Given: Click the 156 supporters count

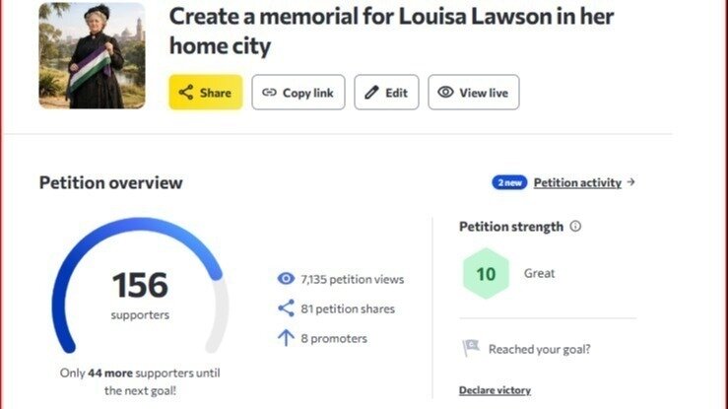Looking at the screenshot, I should point(140,285).
